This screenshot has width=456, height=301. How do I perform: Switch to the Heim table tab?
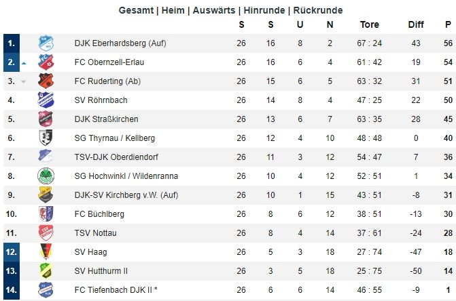coord(173,10)
